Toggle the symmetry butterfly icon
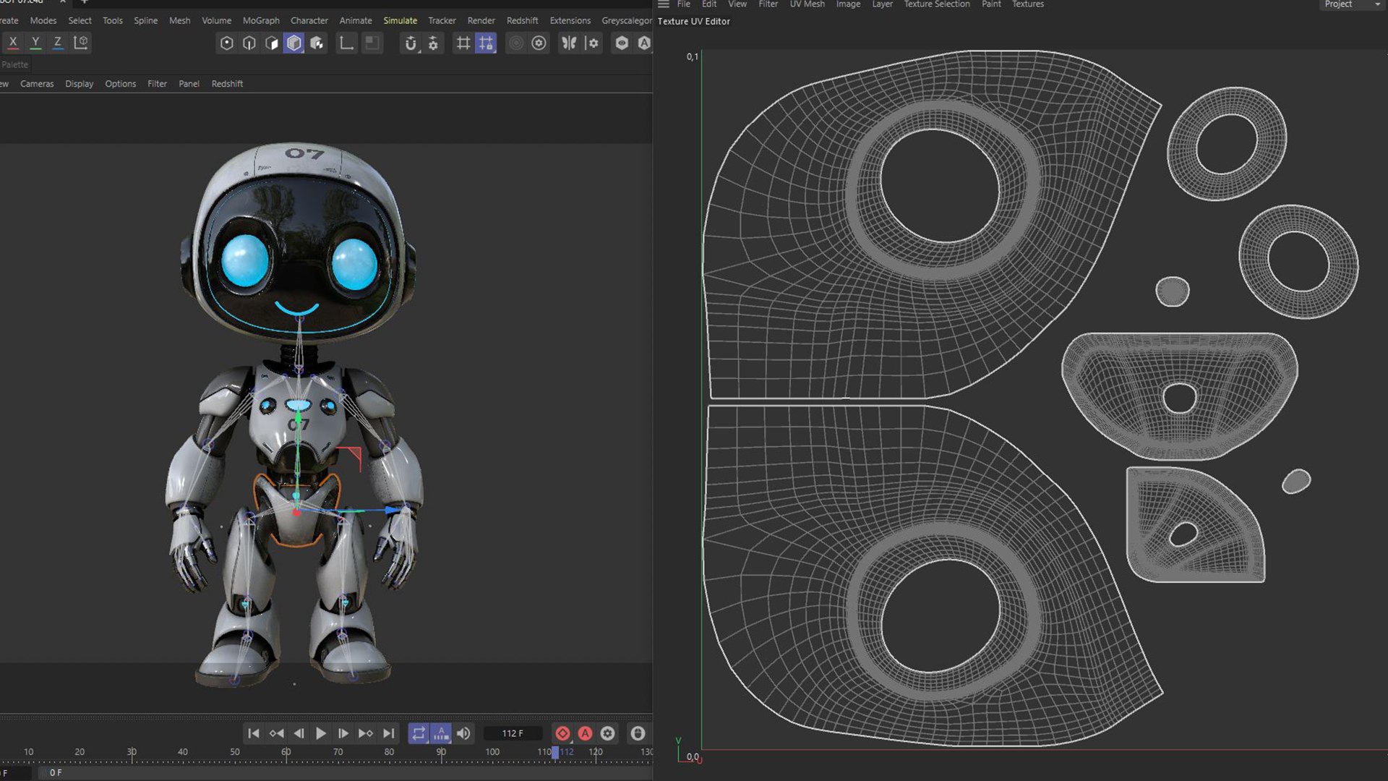This screenshot has height=781, width=1388. tap(570, 43)
